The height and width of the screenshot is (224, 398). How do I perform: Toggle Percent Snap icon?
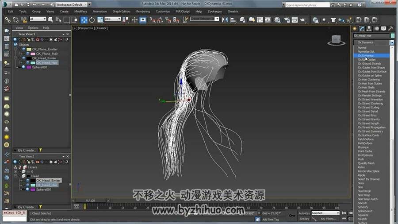click(168, 20)
